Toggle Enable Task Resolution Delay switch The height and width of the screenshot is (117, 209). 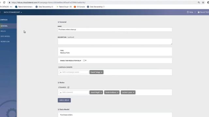[x=85, y=60]
